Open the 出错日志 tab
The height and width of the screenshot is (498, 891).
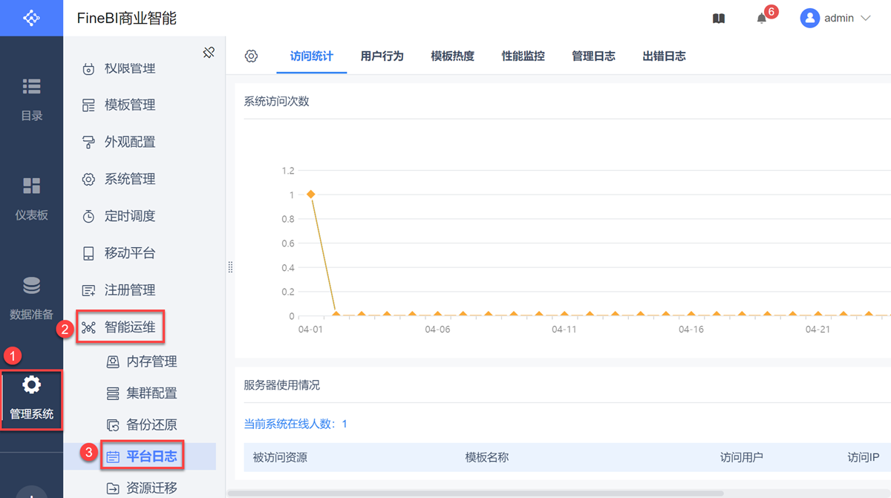point(664,56)
